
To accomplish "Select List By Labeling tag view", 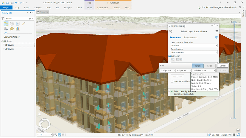I will point(12,28).
